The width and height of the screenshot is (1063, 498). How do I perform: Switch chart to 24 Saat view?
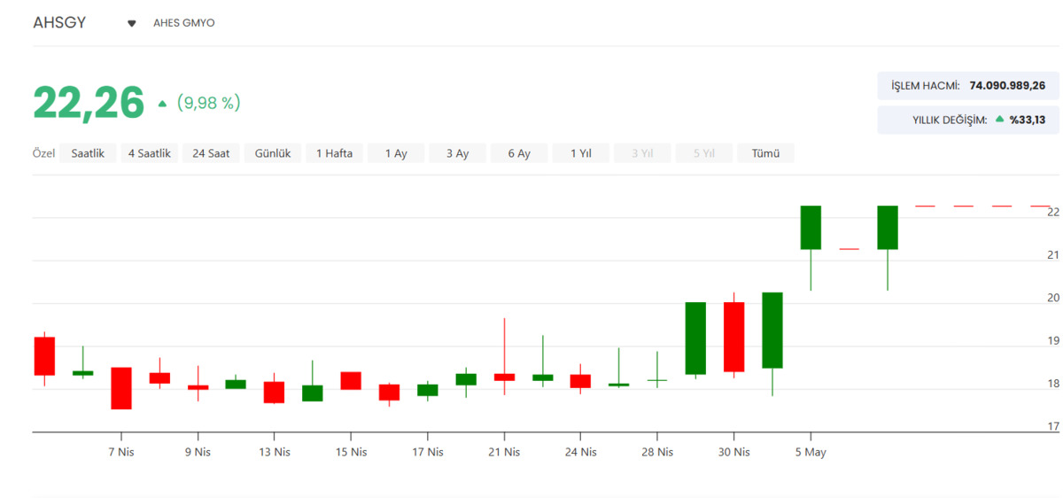(x=211, y=153)
